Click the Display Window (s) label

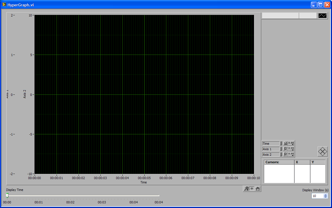[x=315, y=190]
